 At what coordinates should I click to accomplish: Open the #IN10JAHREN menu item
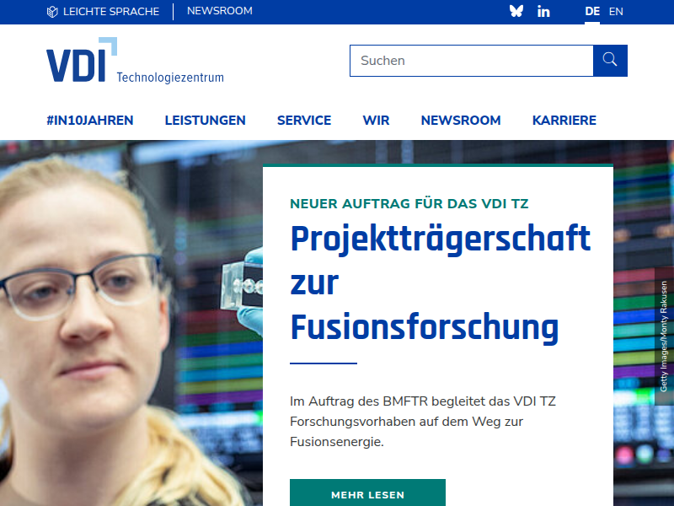(x=90, y=121)
